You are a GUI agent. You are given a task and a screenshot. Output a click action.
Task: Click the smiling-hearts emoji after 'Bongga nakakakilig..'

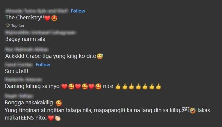pyautogui.click(x=59, y=103)
